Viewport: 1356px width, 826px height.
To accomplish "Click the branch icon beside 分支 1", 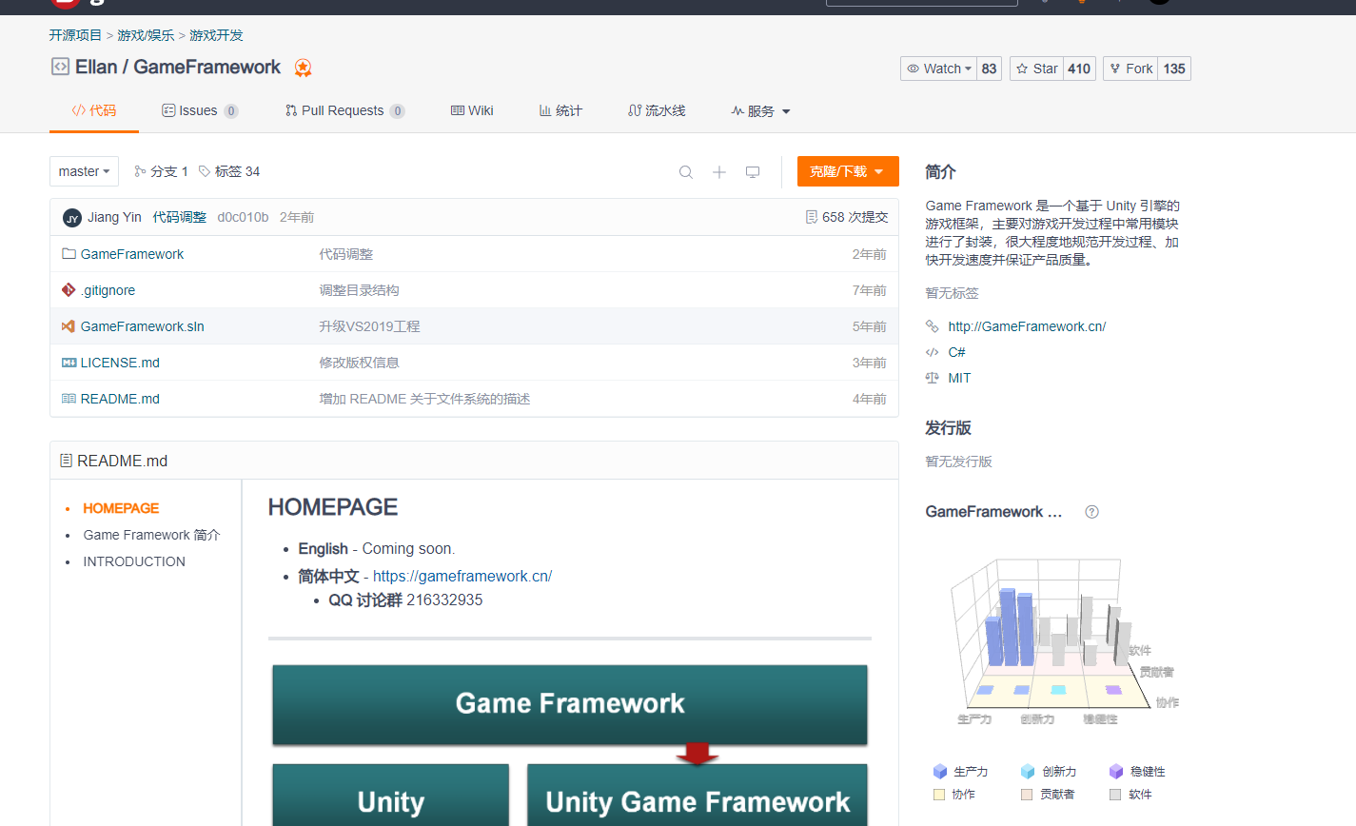I will (140, 171).
